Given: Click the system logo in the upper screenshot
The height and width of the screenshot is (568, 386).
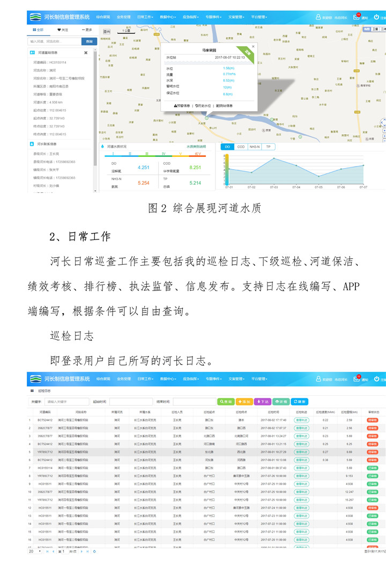Looking at the screenshot, I should [35, 17].
